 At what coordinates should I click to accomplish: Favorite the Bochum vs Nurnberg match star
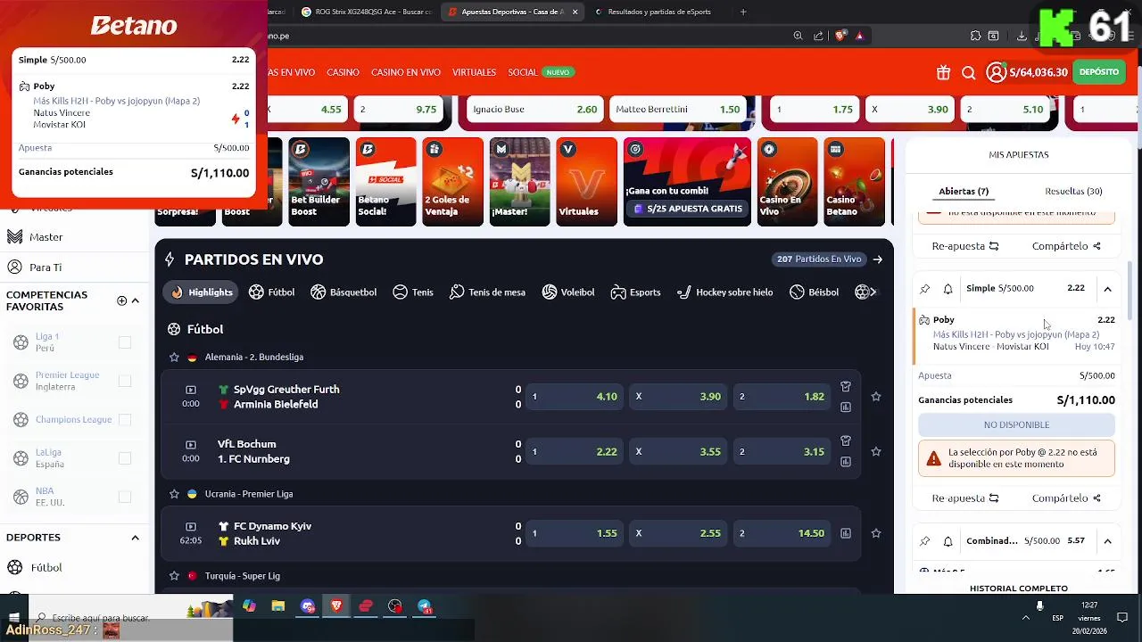876,451
